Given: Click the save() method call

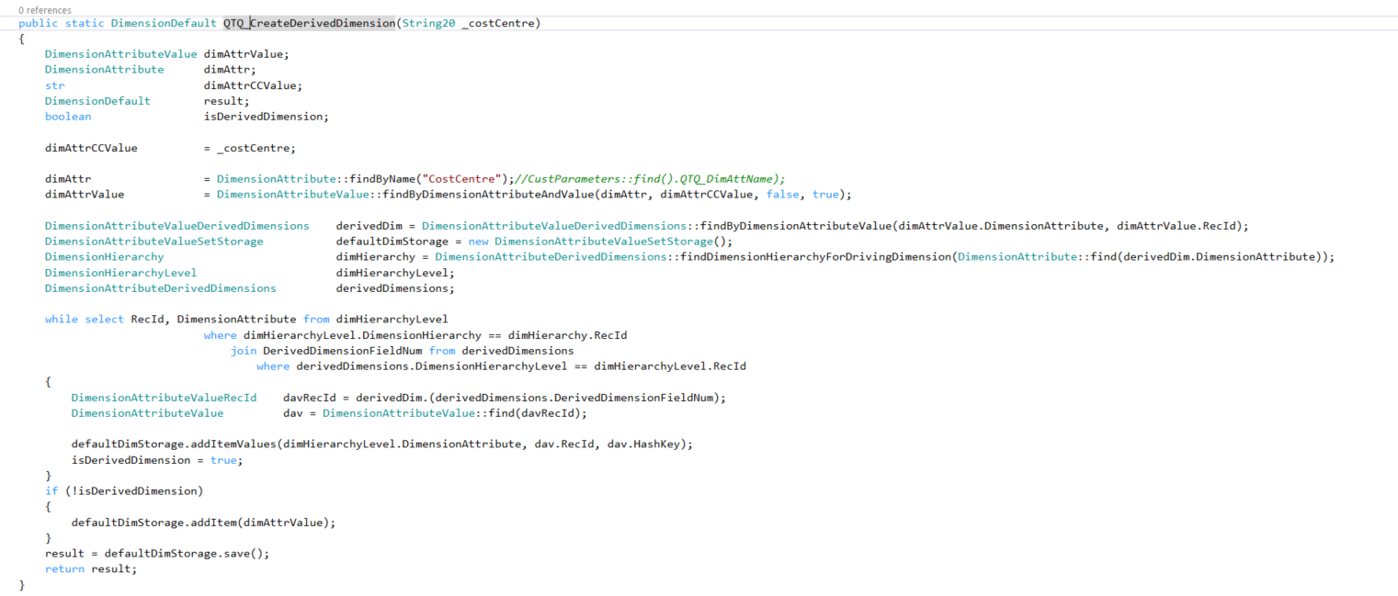Looking at the screenshot, I should coord(243,554).
